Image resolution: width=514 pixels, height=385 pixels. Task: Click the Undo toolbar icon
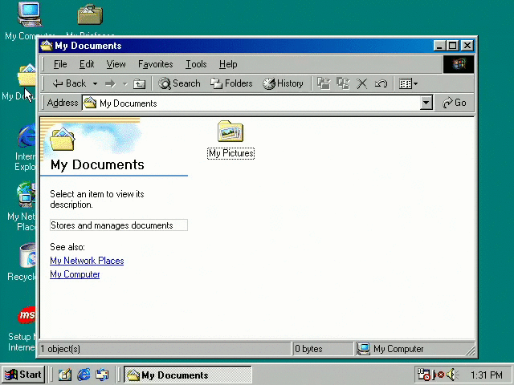381,83
